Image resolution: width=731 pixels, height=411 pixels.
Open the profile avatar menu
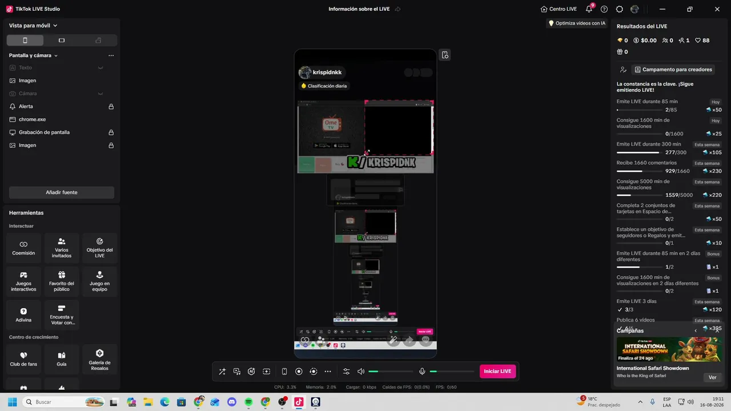(634, 9)
